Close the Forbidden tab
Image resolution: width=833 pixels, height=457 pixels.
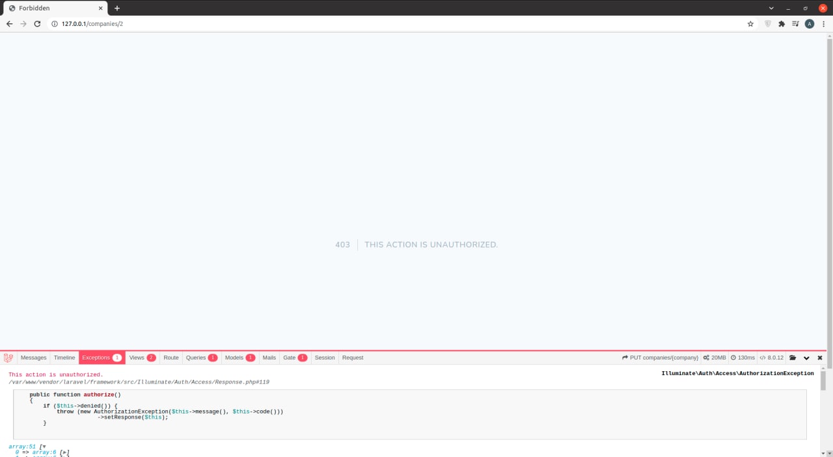[101, 8]
